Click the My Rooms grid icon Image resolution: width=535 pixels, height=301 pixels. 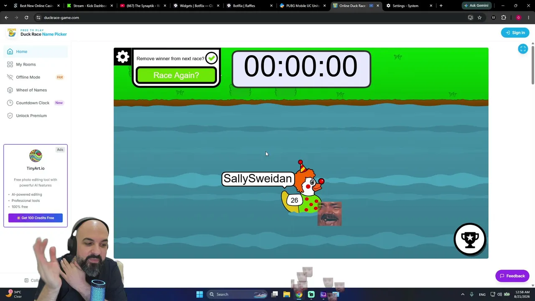pos(10,64)
